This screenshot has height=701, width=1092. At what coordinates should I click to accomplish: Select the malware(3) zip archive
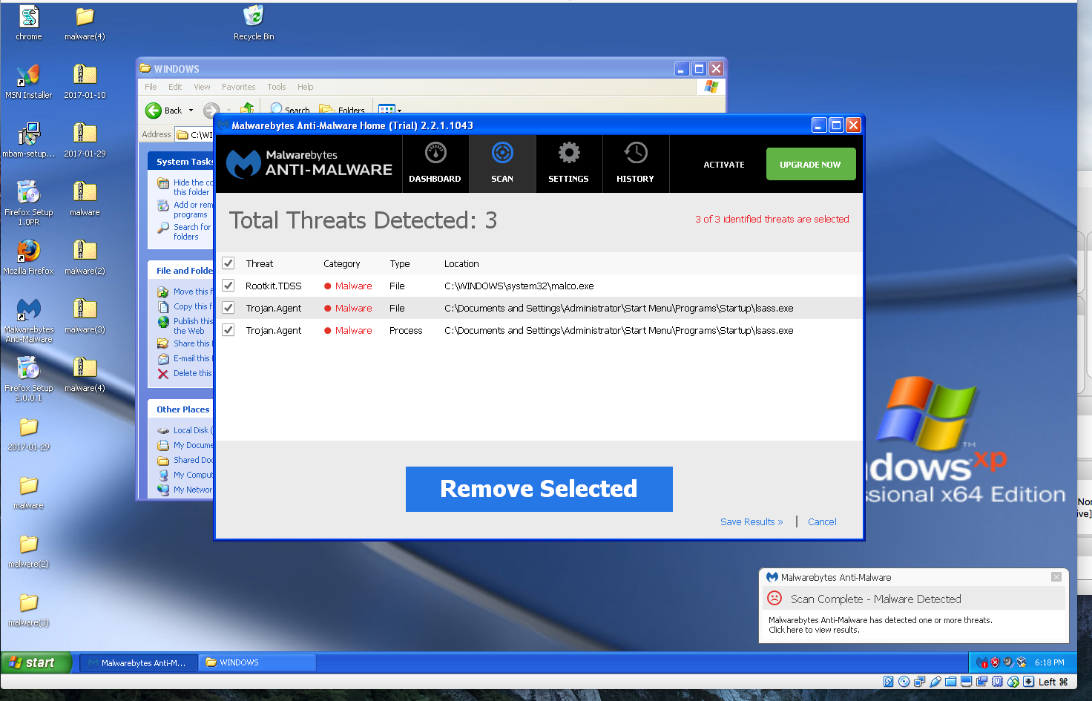[85, 316]
